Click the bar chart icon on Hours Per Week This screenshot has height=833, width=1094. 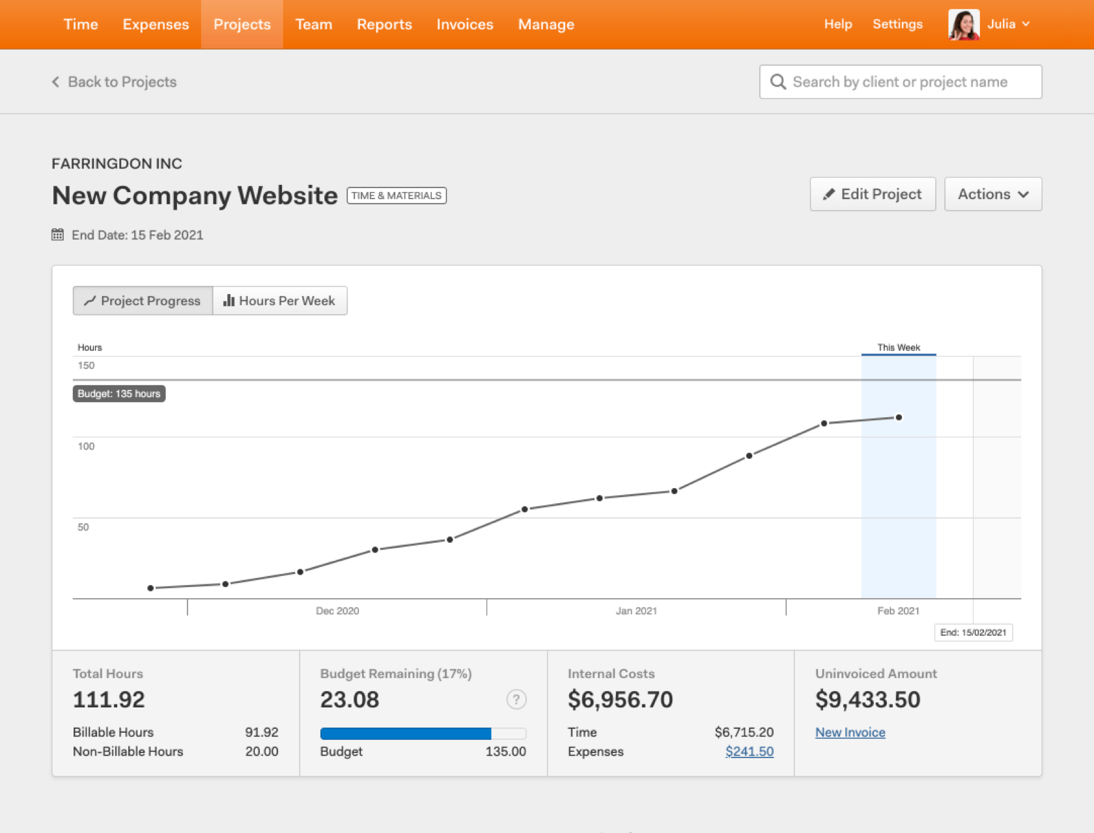coord(229,301)
